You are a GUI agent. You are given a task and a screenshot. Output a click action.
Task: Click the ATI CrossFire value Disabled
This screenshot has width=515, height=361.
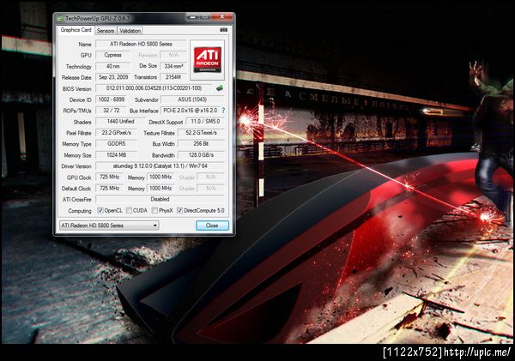(x=161, y=199)
